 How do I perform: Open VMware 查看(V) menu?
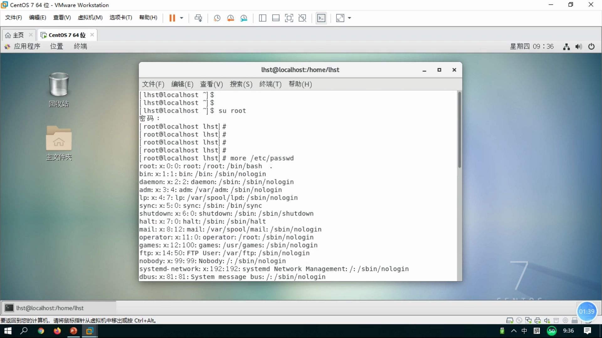[x=62, y=18]
